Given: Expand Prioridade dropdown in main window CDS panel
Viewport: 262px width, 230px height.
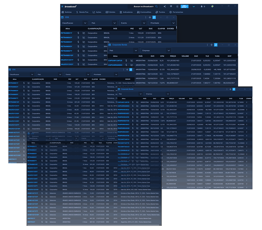Looking at the screenshot, I should coord(173,23).
